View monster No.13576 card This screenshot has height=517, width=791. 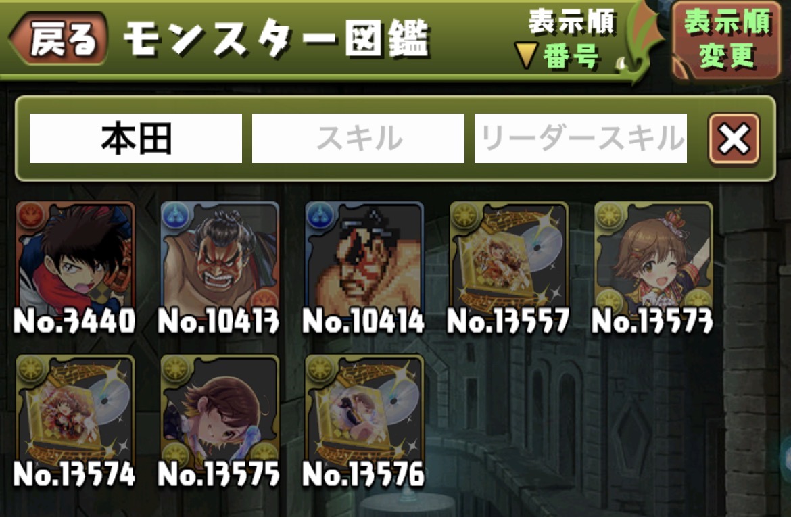point(364,411)
